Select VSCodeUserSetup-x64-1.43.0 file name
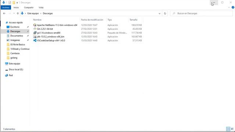 coord(51,41)
